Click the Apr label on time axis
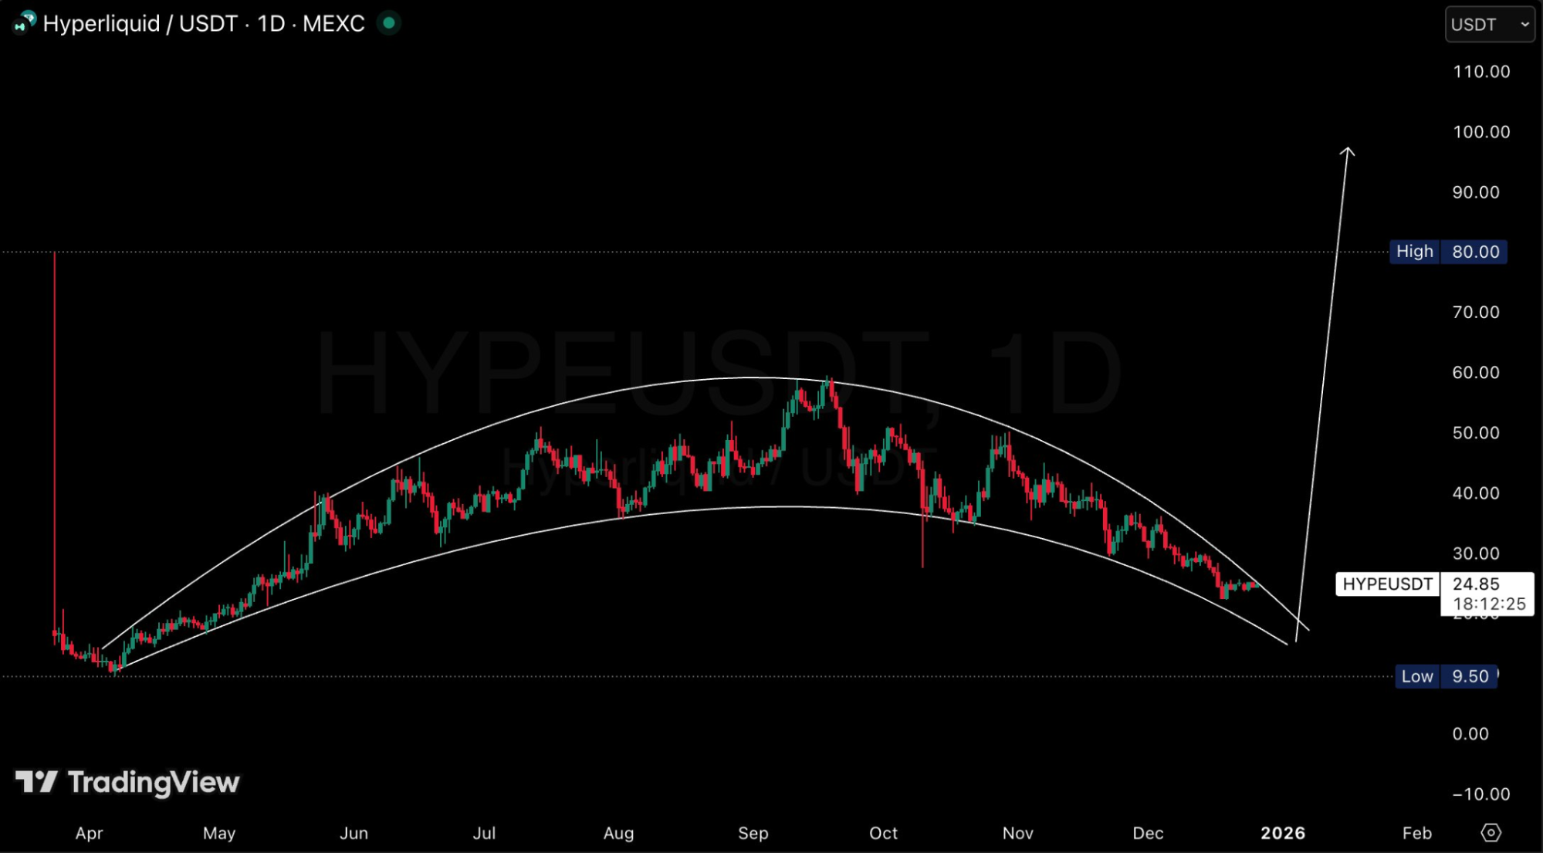 tap(89, 833)
